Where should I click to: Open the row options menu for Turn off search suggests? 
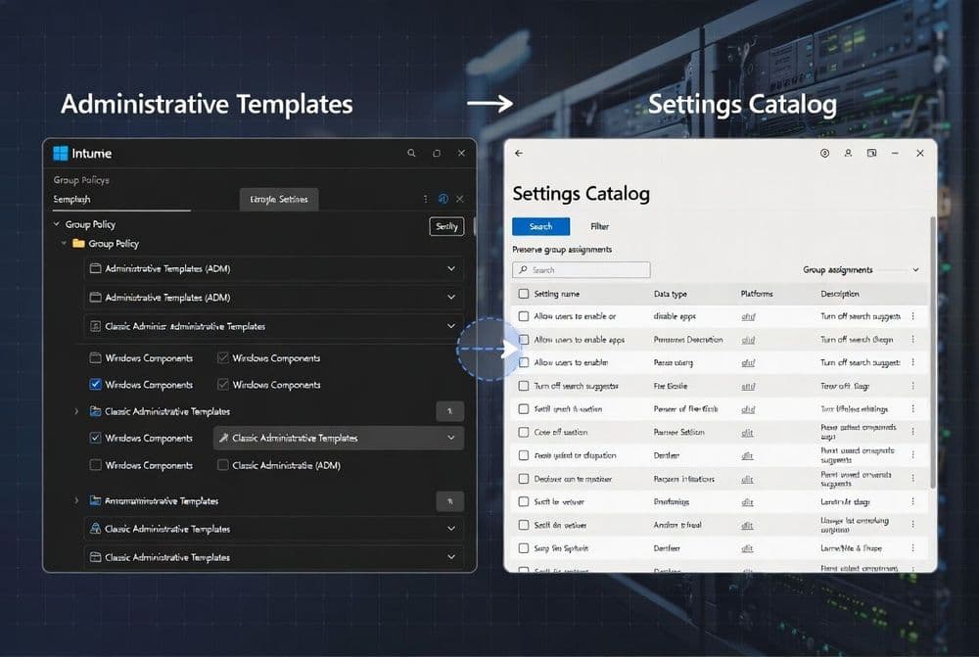911,386
